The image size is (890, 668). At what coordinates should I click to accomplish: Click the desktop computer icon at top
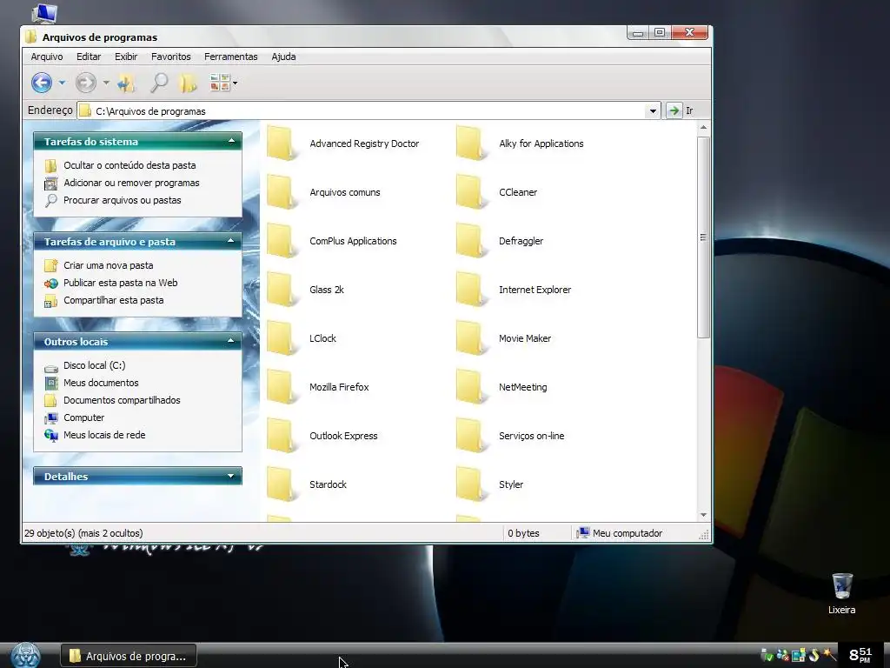(44, 12)
